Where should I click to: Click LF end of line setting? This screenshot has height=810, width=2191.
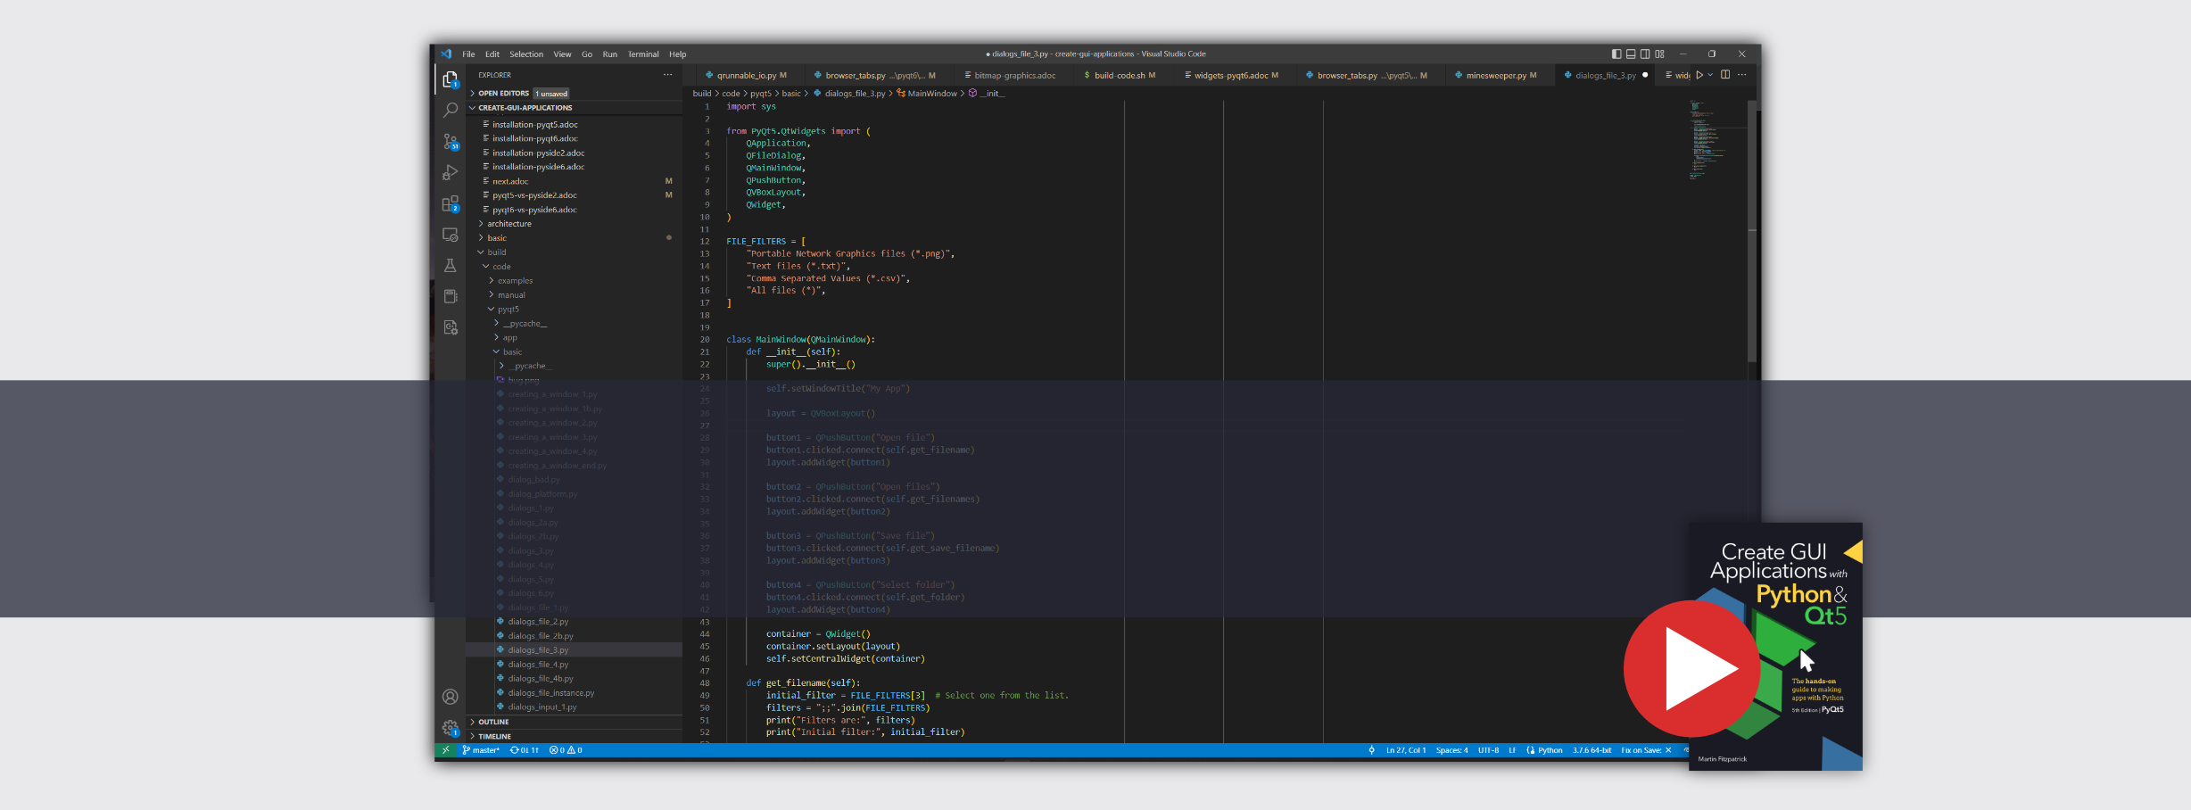(1512, 750)
